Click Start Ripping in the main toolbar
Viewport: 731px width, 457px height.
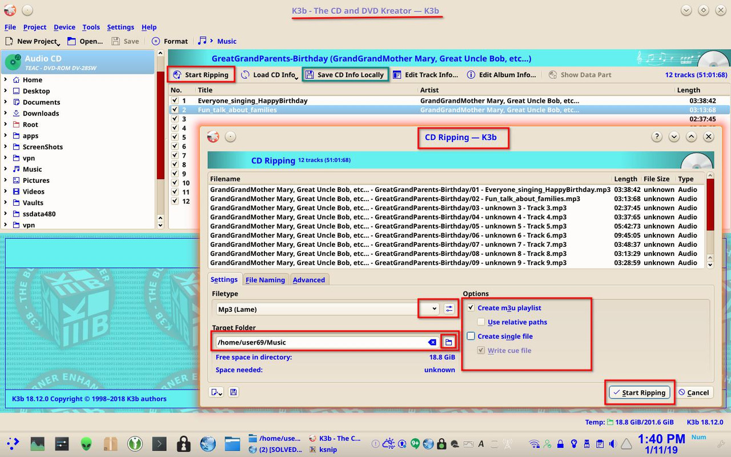tap(201, 75)
